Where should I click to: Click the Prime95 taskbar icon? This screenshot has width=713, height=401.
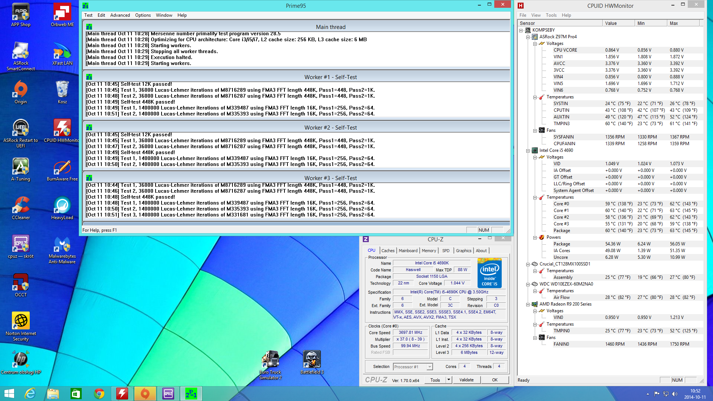[191, 394]
